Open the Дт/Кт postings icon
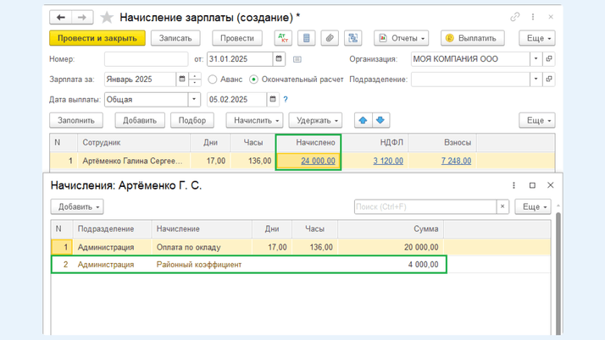This screenshot has height=340, width=605. point(283,38)
